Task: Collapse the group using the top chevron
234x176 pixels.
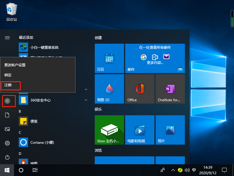Action: click(86, 89)
